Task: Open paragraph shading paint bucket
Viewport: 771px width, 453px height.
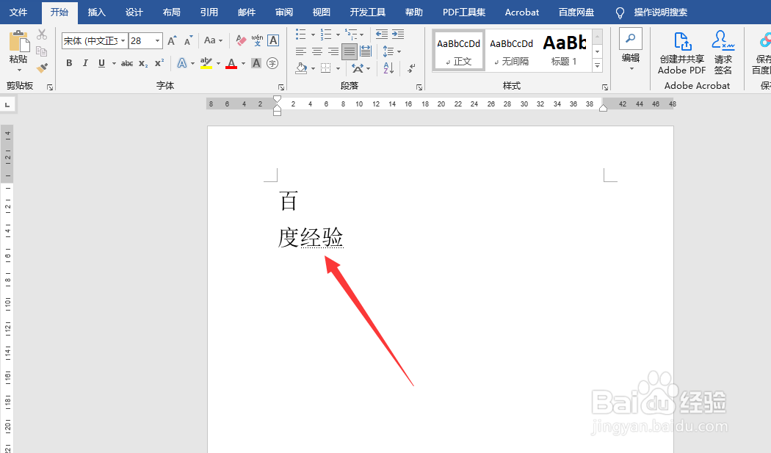Action: point(301,68)
